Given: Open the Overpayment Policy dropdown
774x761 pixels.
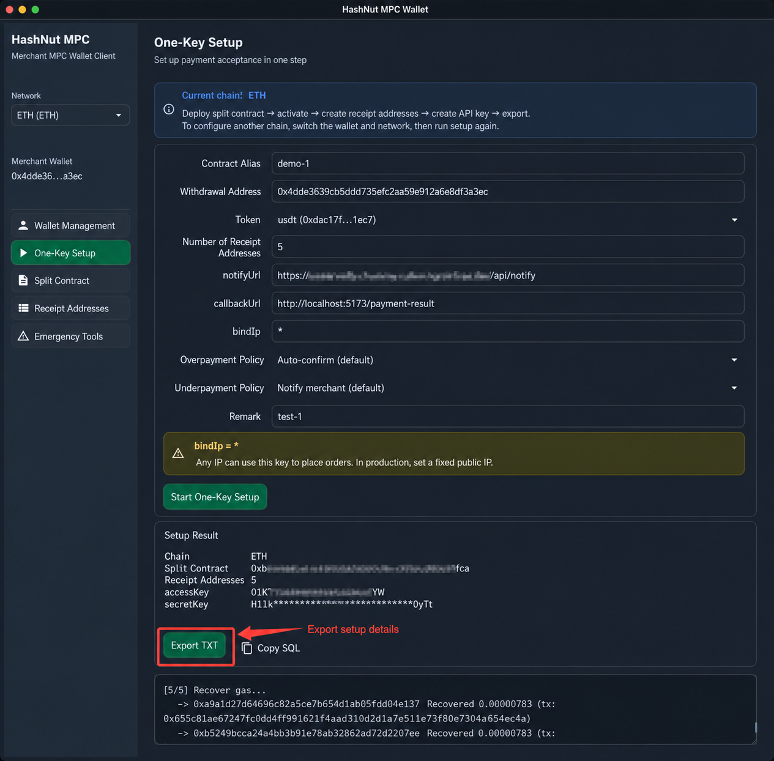Looking at the screenshot, I should tap(508, 360).
